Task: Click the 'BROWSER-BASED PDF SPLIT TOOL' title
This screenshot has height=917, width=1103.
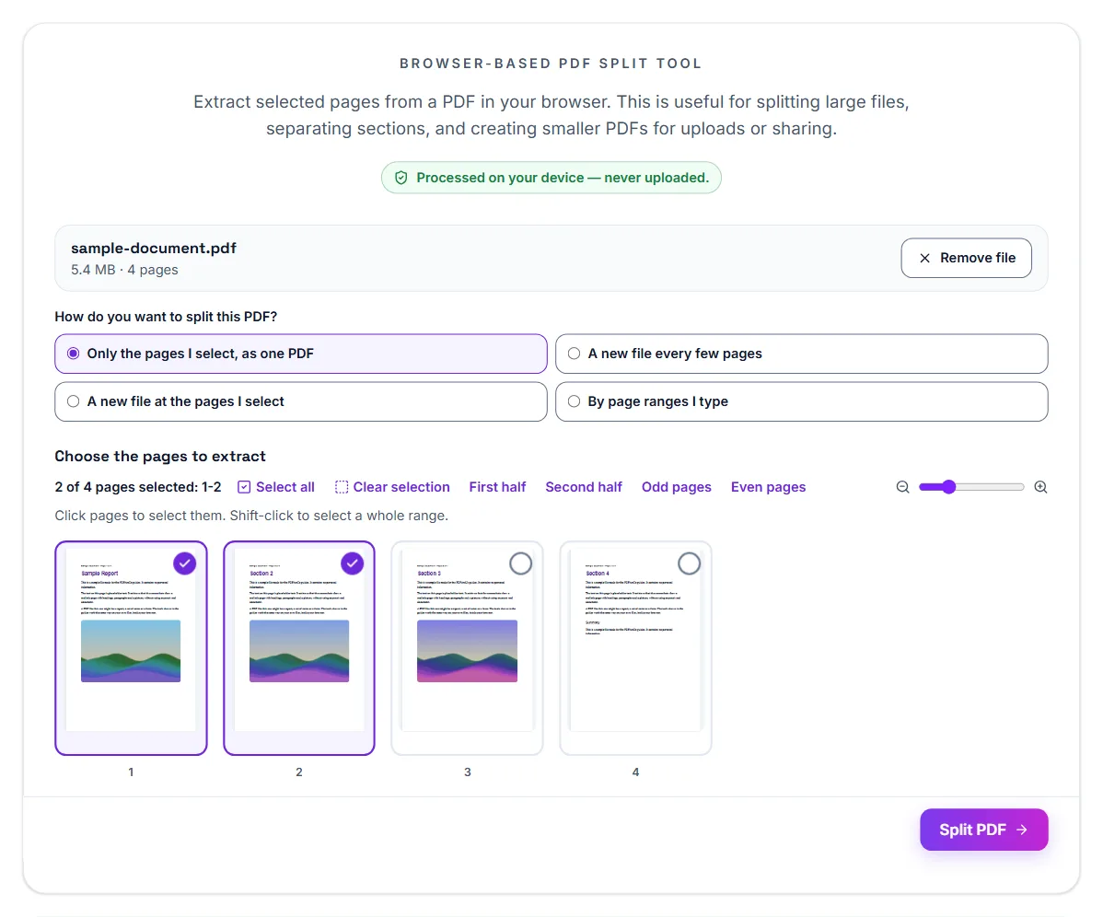Action: 551,64
